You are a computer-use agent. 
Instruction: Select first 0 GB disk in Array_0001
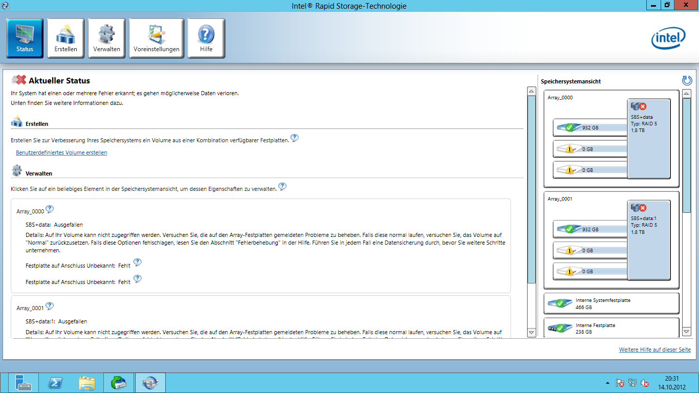click(x=590, y=250)
